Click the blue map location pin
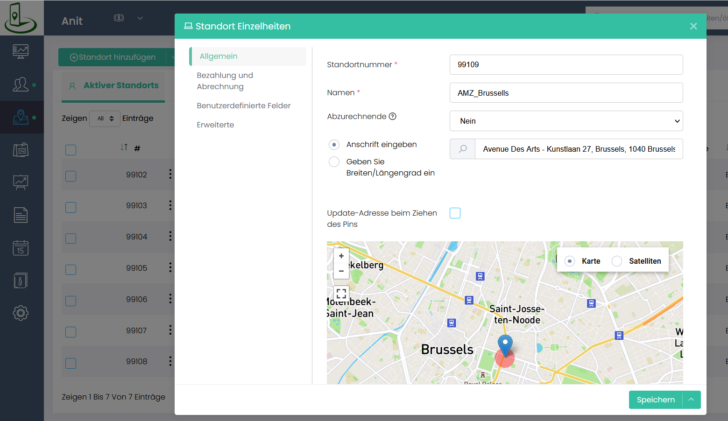 (x=505, y=344)
